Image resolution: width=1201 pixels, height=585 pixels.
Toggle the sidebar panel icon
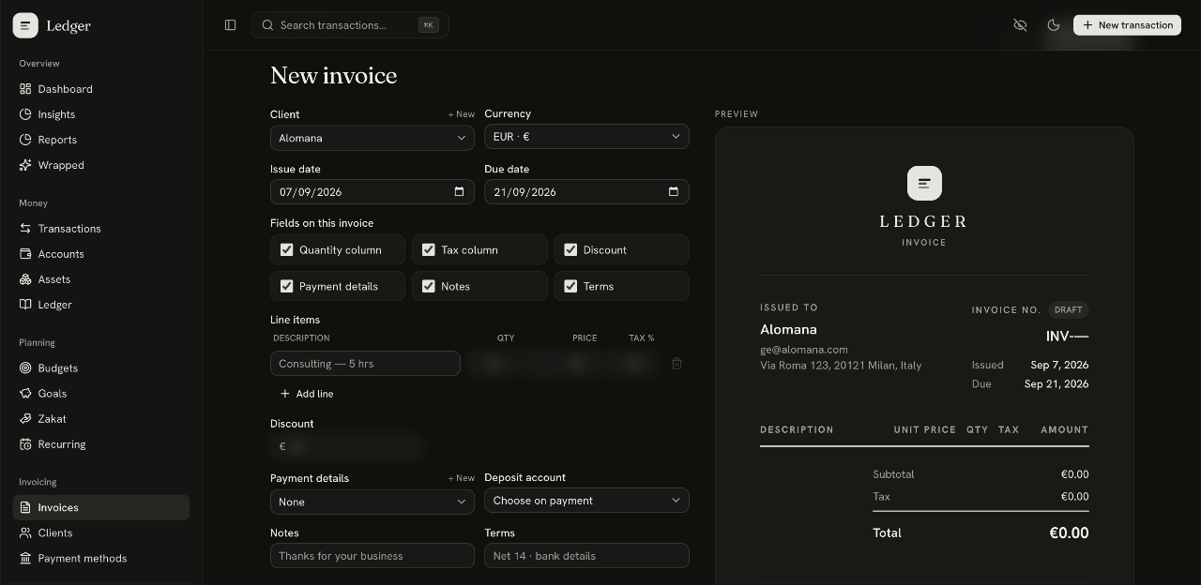click(230, 25)
